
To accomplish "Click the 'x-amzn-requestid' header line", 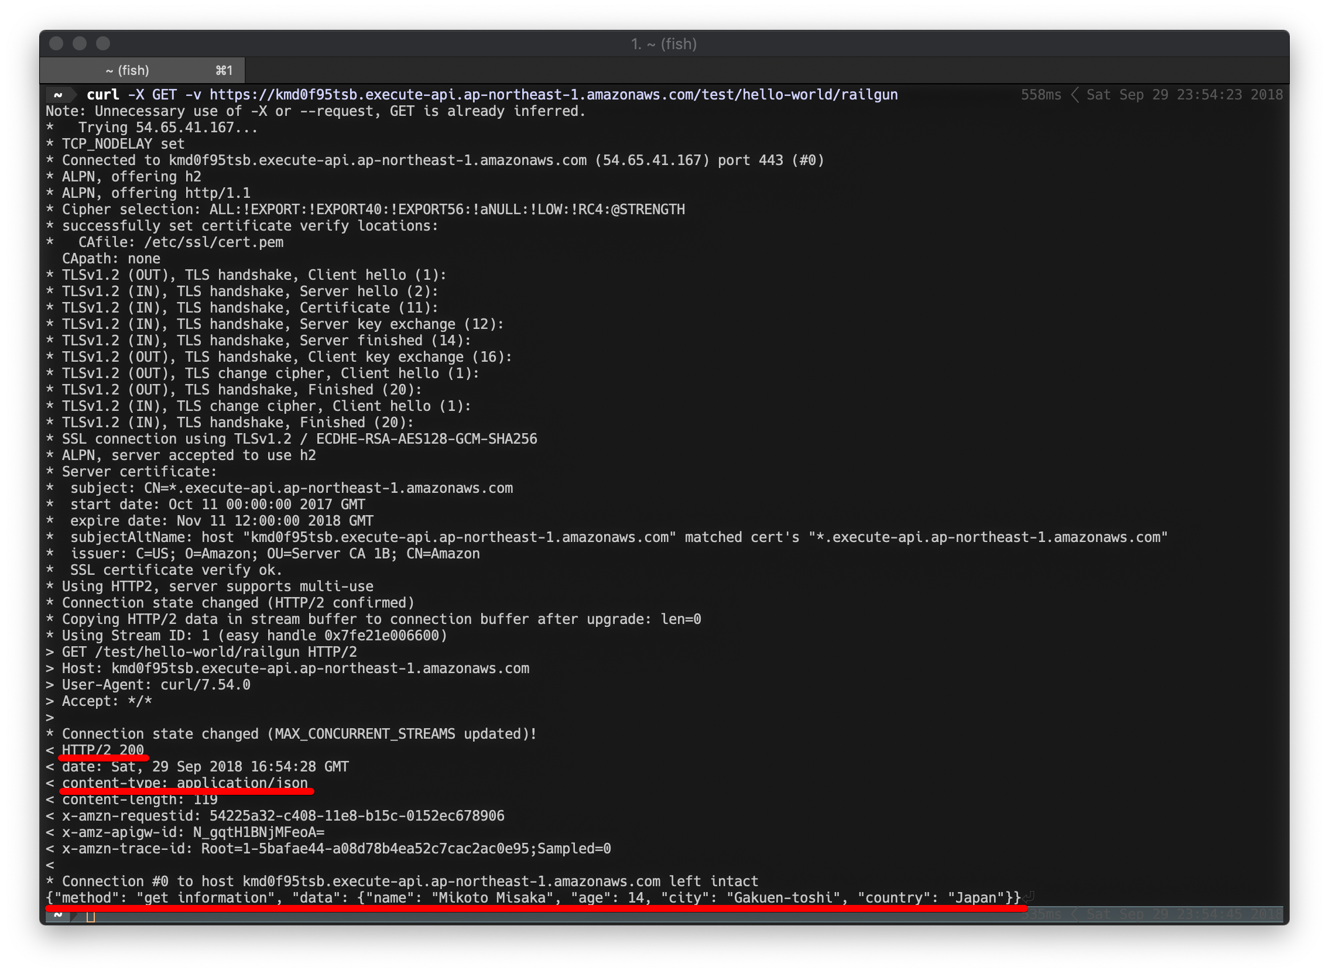I will point(275,817).
